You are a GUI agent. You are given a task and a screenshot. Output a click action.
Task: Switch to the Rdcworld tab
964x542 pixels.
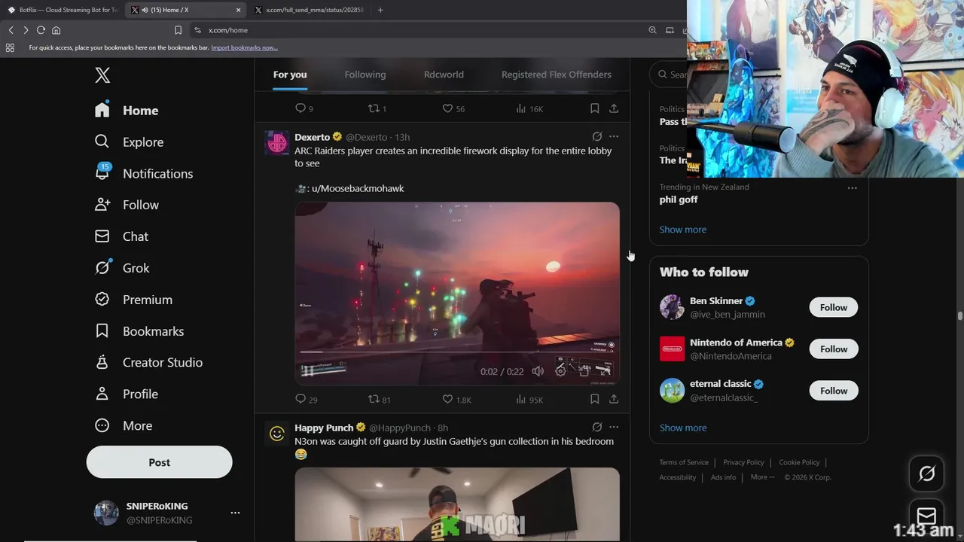(444, 75)
